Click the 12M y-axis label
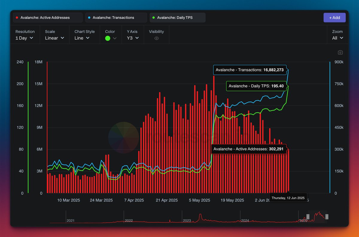The width and height of the screenshot is (359, 237). pyautogui.click(x=39, y=106)
